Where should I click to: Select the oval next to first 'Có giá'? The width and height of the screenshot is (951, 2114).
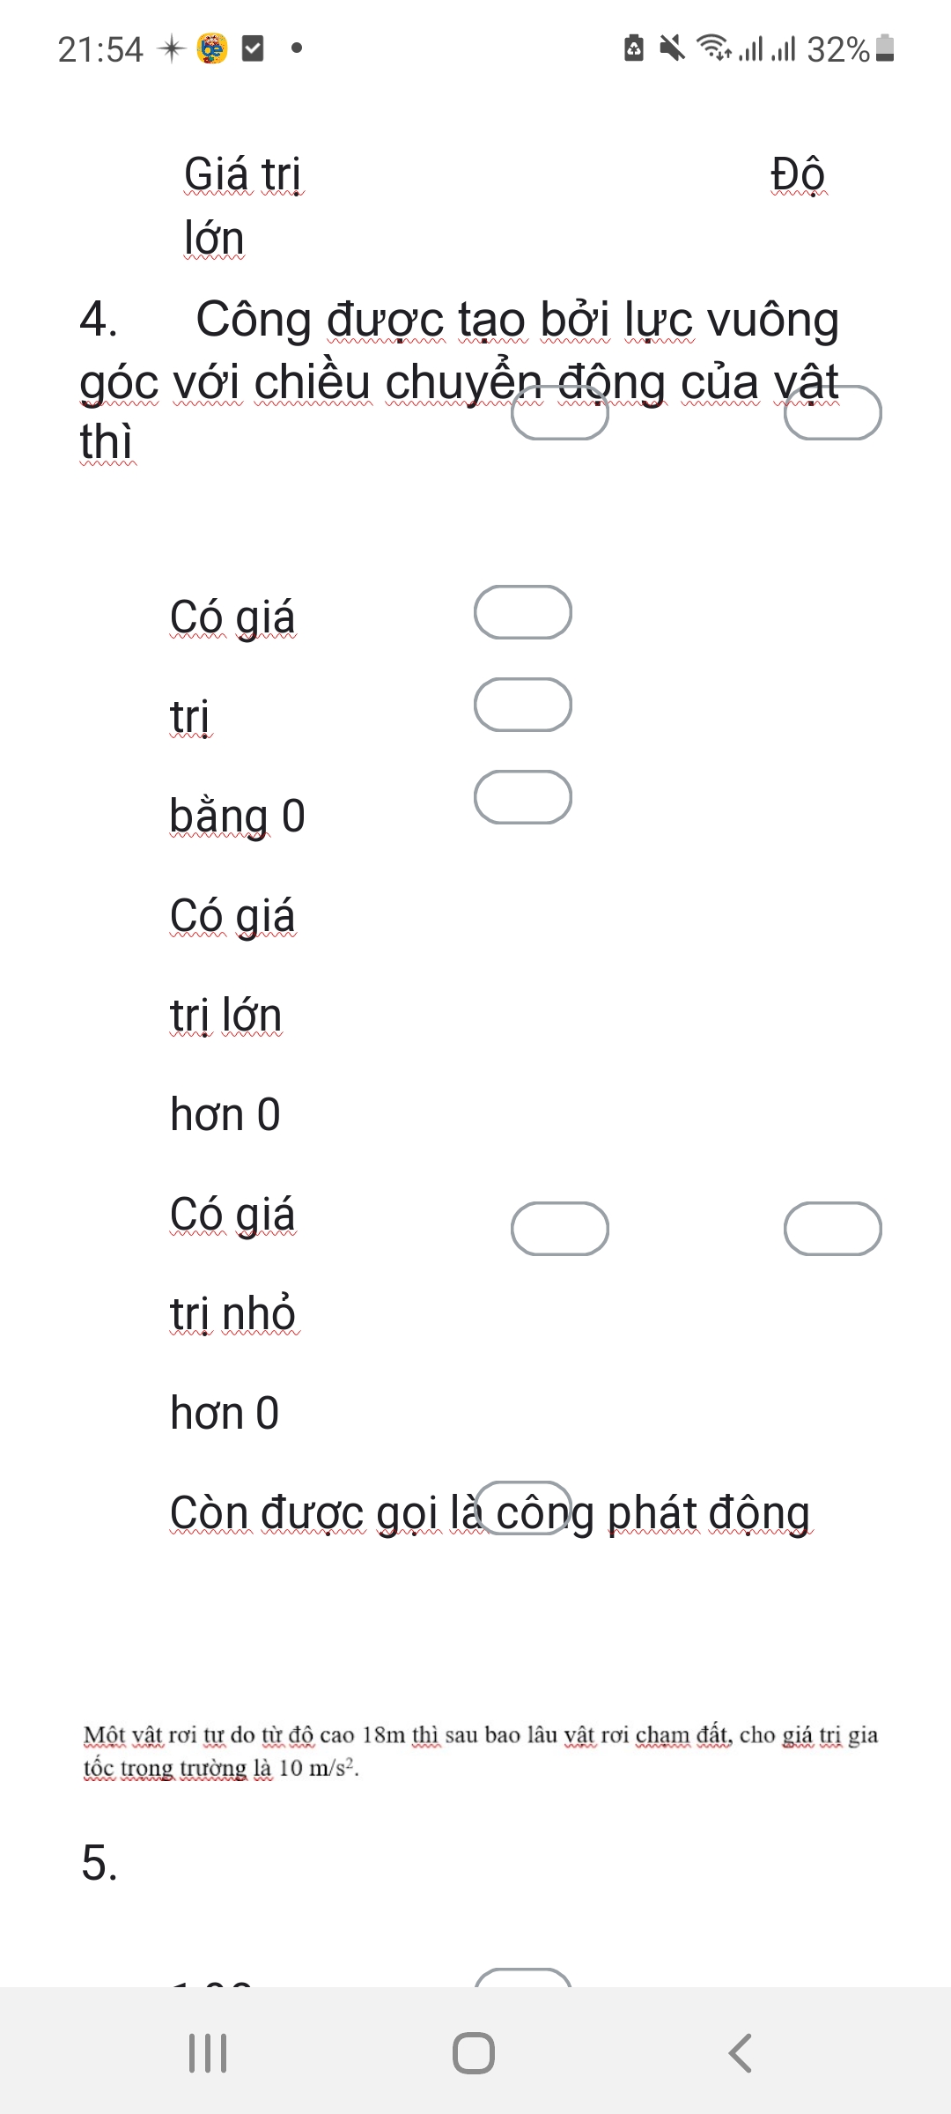click(523, 612)
